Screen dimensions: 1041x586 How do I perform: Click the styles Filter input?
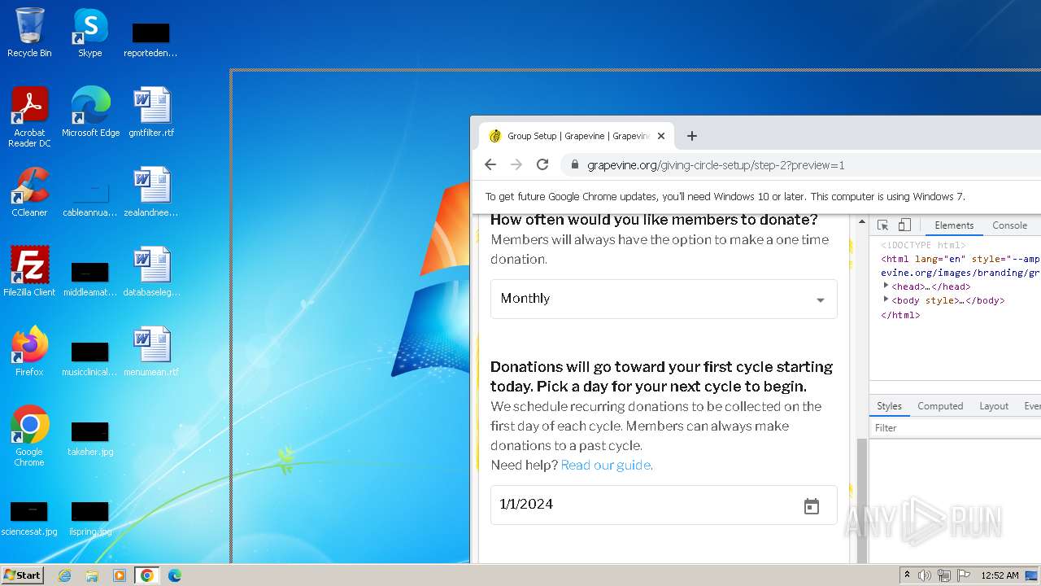point(956,428)
